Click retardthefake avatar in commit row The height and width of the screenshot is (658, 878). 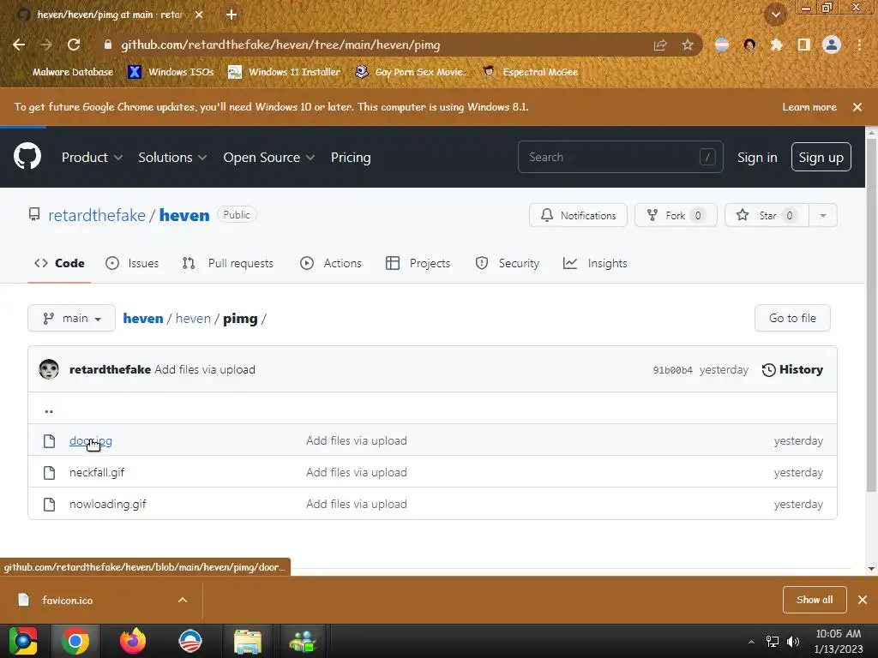point(49,369)
